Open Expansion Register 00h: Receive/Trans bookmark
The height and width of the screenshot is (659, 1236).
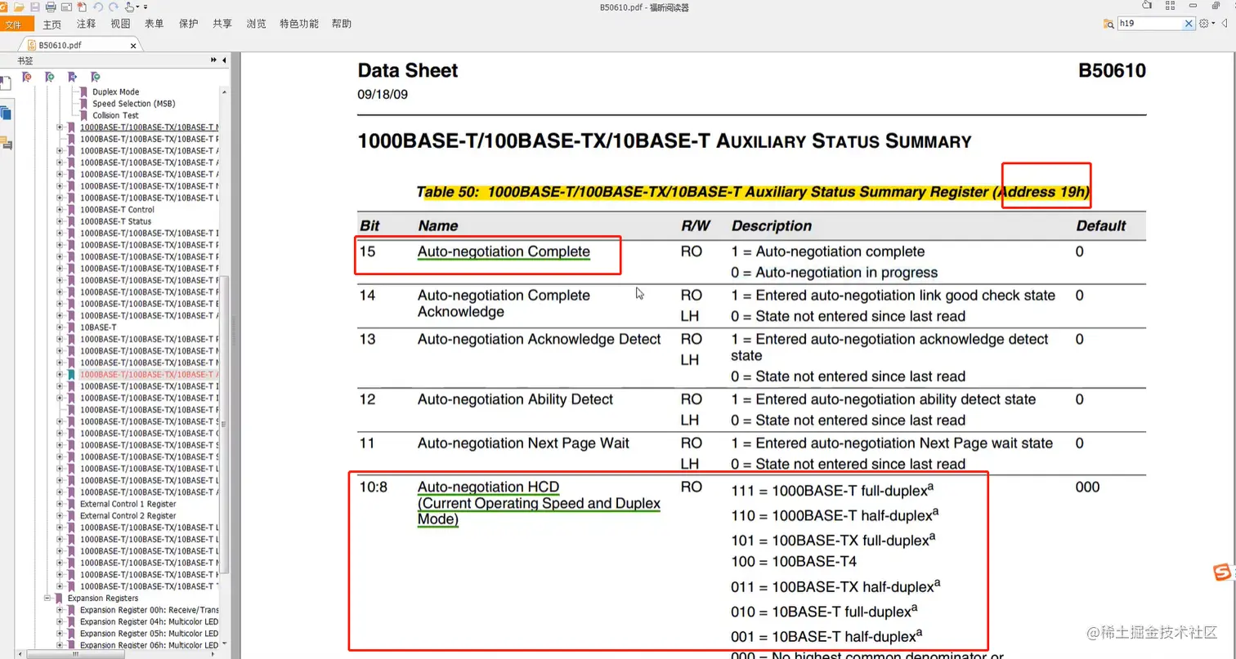click(x=149, y=610)
